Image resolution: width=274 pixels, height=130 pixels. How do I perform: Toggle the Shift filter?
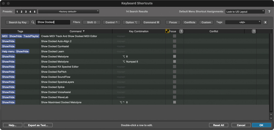pyautogui.click(x=92, y=22)
